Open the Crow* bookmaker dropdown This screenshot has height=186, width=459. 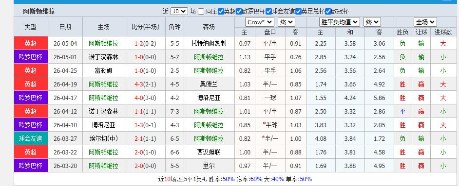click(260, 22)
